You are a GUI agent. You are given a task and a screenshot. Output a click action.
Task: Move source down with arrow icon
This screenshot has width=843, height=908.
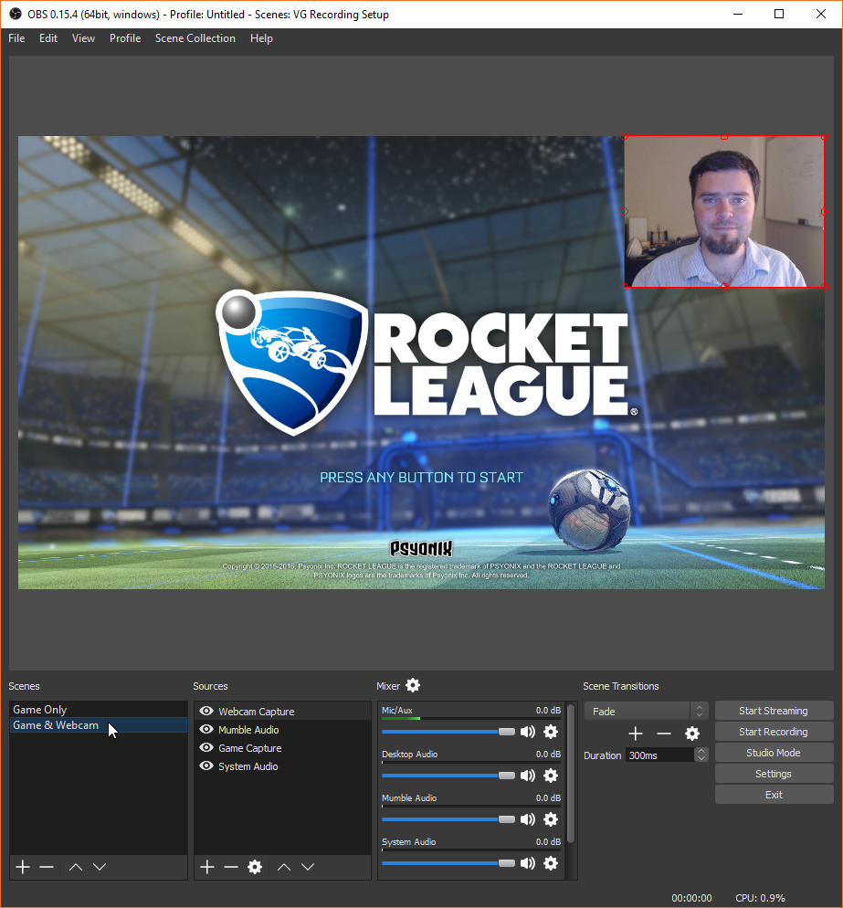click(x=308, y=867)
